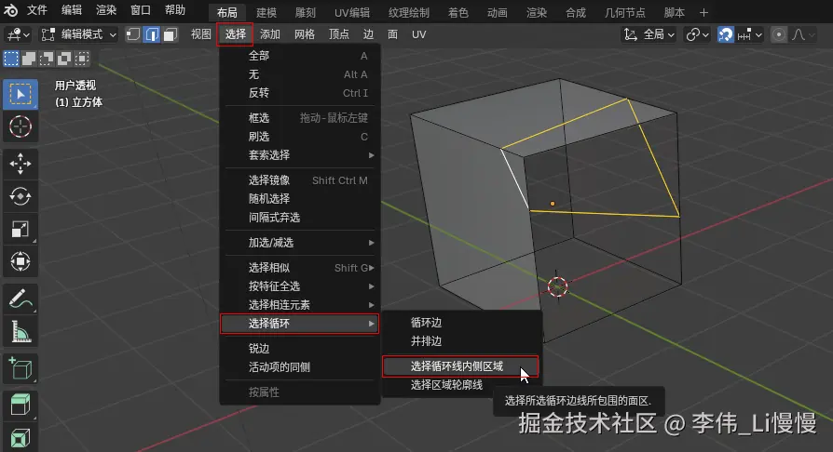Select the Transform tool
833x452 pixels.
tap(20, 261)
